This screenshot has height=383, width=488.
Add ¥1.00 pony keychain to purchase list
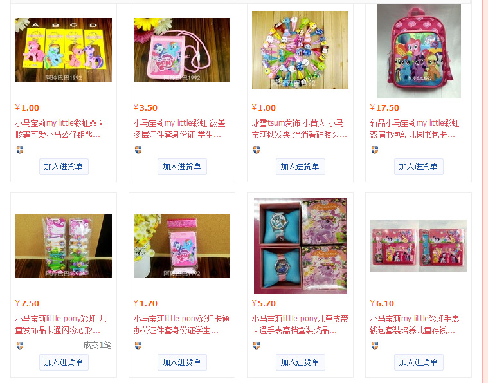tap(64, 167)
